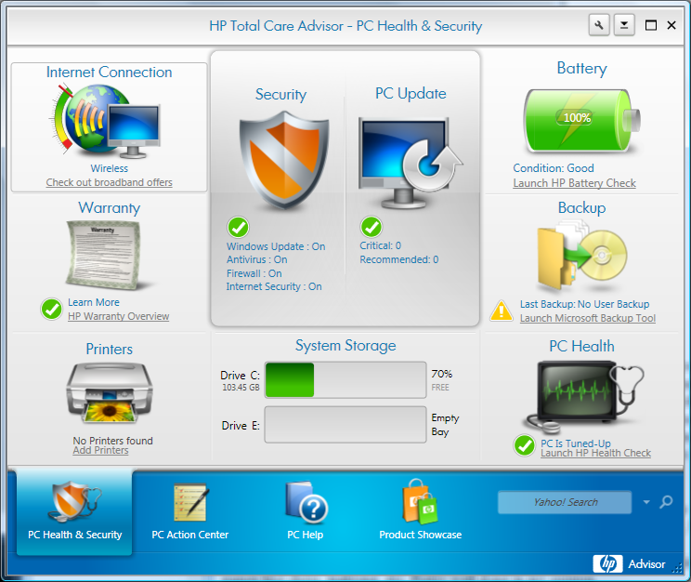Click the empty Drive E storage bar
The image size is (691, 582).
coord(345,425)
